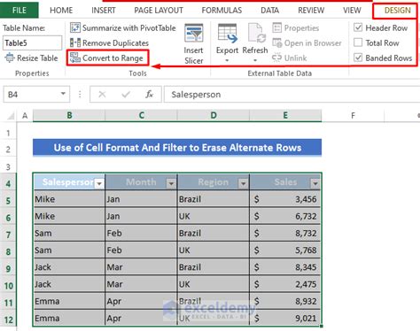Click the confirm checkmark in formula bar
Screen dimensions: 420x331
coord(126,95)
